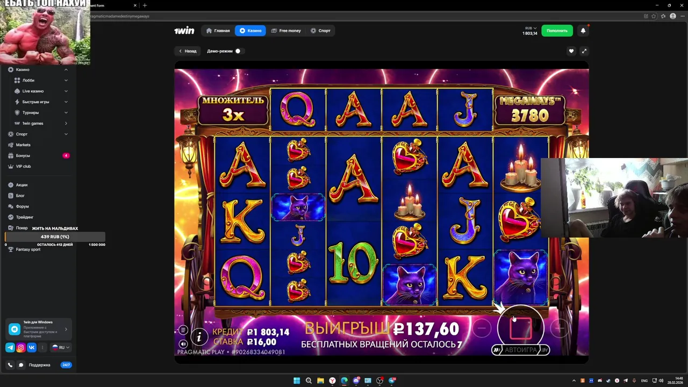Image resolution: width=688 pixels, height=387 pixels.
Task: Open the slot game hamburger menu
Action: coord(183,330)
